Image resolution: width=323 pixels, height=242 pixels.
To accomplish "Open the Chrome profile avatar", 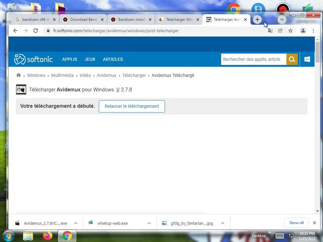I will 303,31.
